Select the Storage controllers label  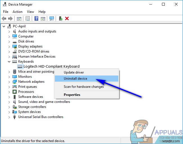click(32, 107)
